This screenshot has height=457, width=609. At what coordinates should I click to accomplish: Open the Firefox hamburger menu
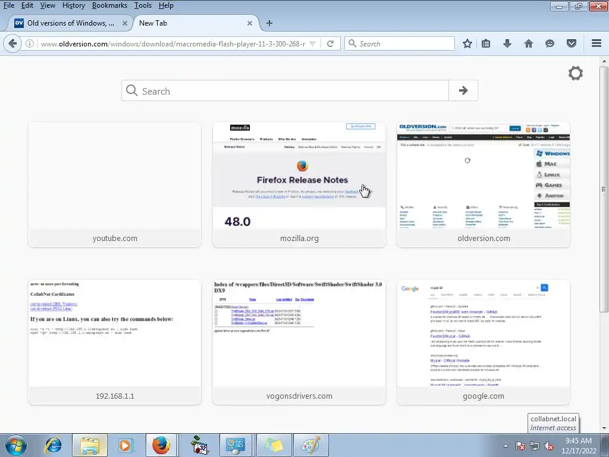tap(597, 43)
